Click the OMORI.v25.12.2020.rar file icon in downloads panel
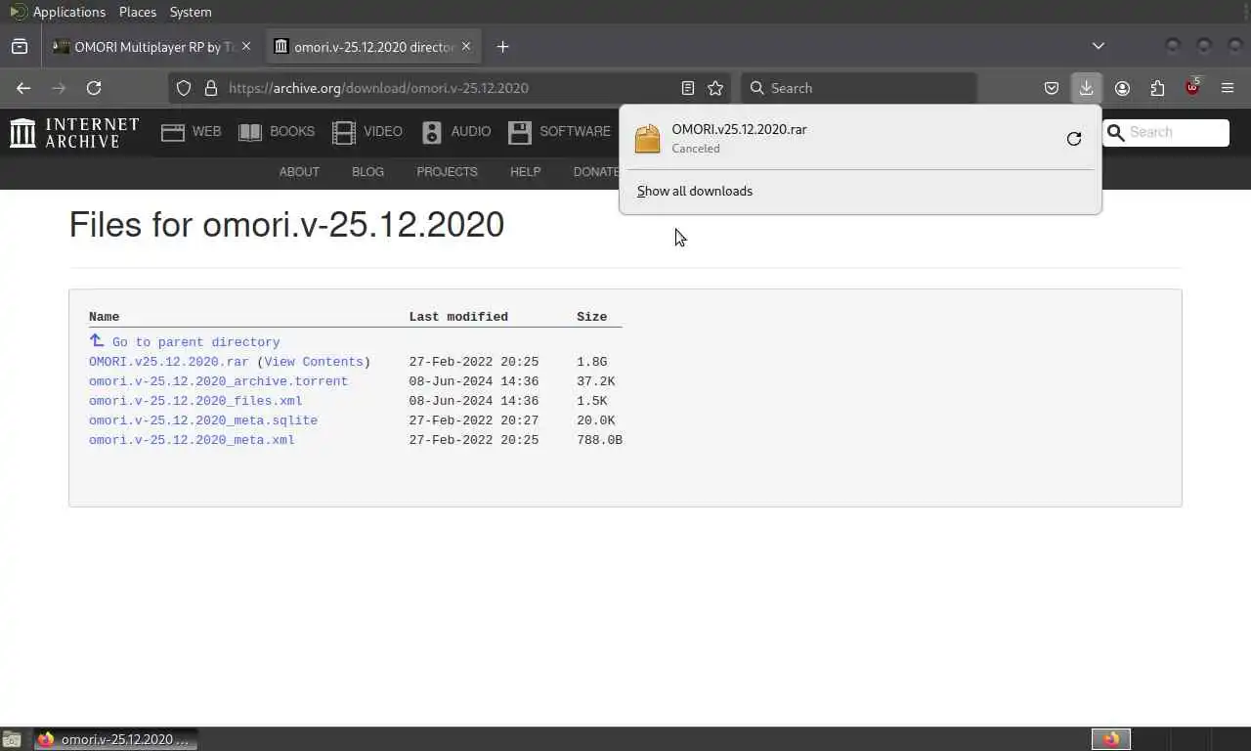Screen dimensions: 1251x751 click(x=647, y=139)
